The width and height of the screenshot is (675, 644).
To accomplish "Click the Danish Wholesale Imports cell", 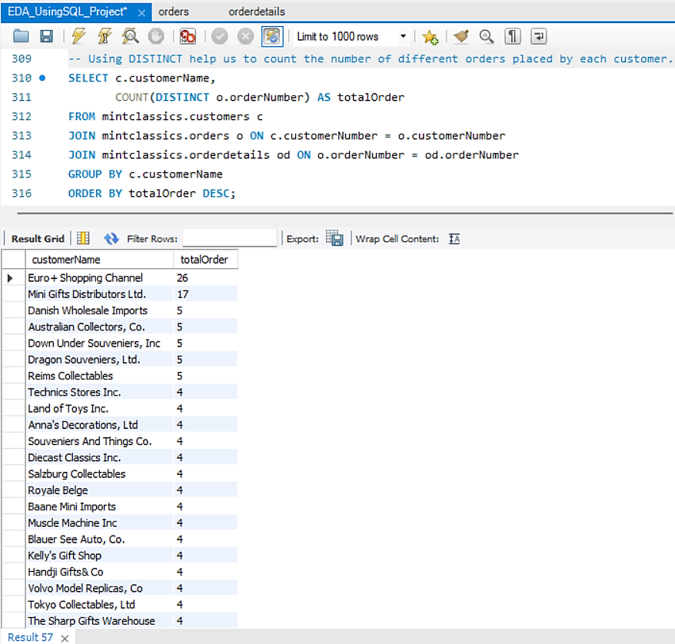I will (x=100, y=310).
